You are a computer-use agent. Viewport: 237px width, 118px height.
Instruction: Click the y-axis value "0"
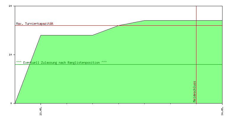click(11, 104)
